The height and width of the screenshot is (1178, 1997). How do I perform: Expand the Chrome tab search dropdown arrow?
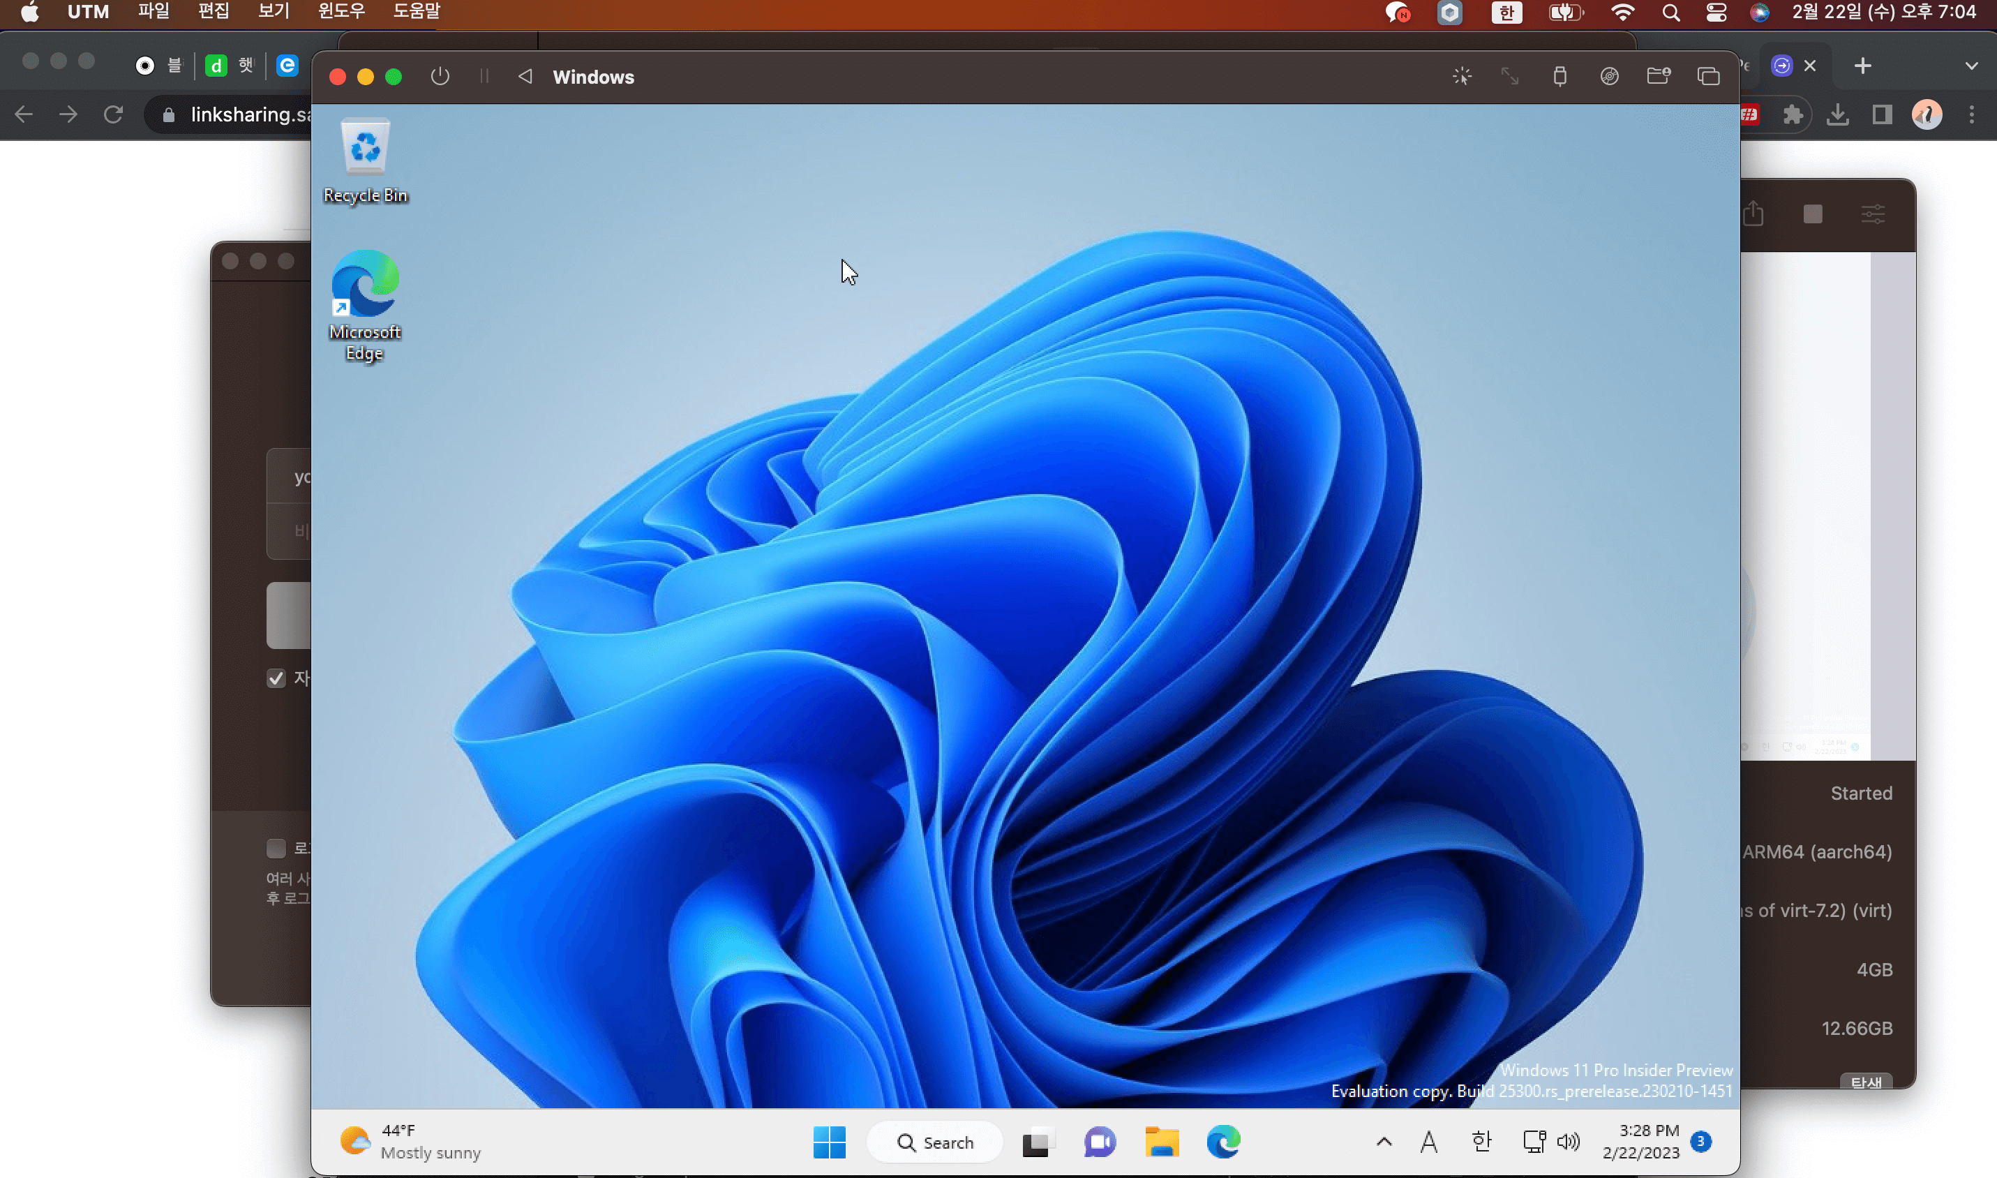click(x=1970, y=66)
